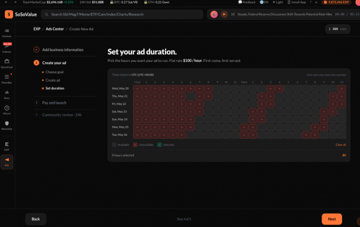Click the 24H Vol $51.88B ticker

point(91,2)
